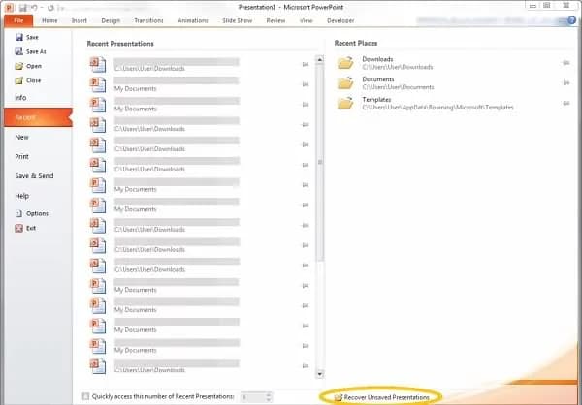The height and width of the screenshot is (405, 582).
Task: Choose New in the backstage sidebar
Action: [x=21, y=137]
